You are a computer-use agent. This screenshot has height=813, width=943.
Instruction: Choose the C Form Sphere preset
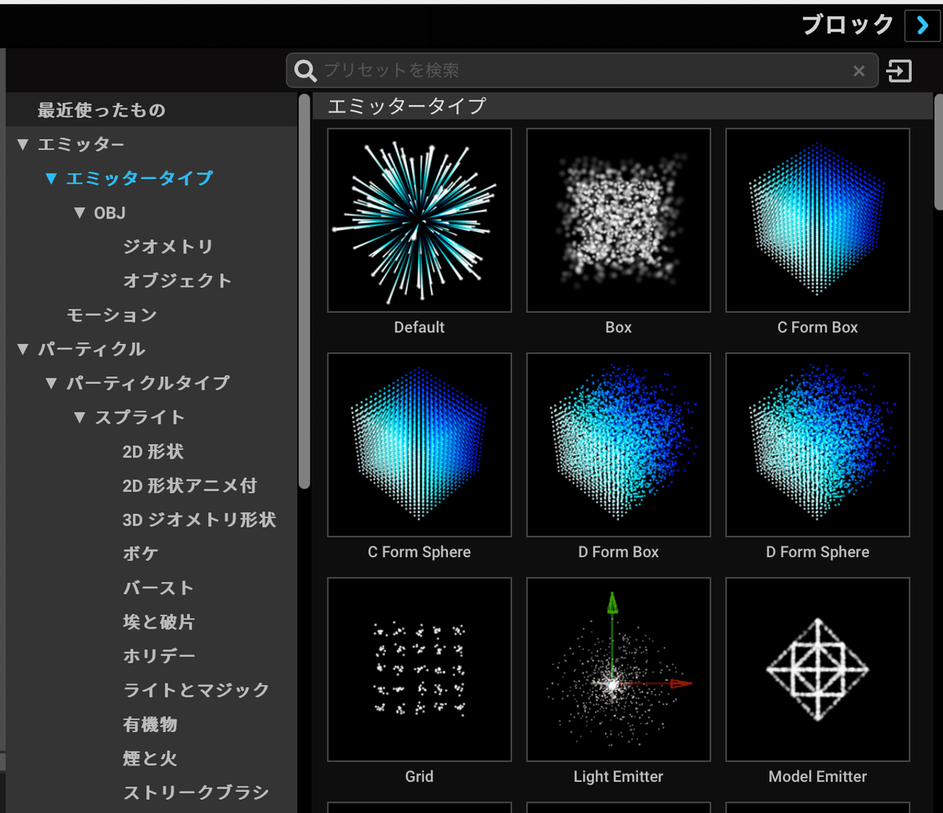point(419,445)
